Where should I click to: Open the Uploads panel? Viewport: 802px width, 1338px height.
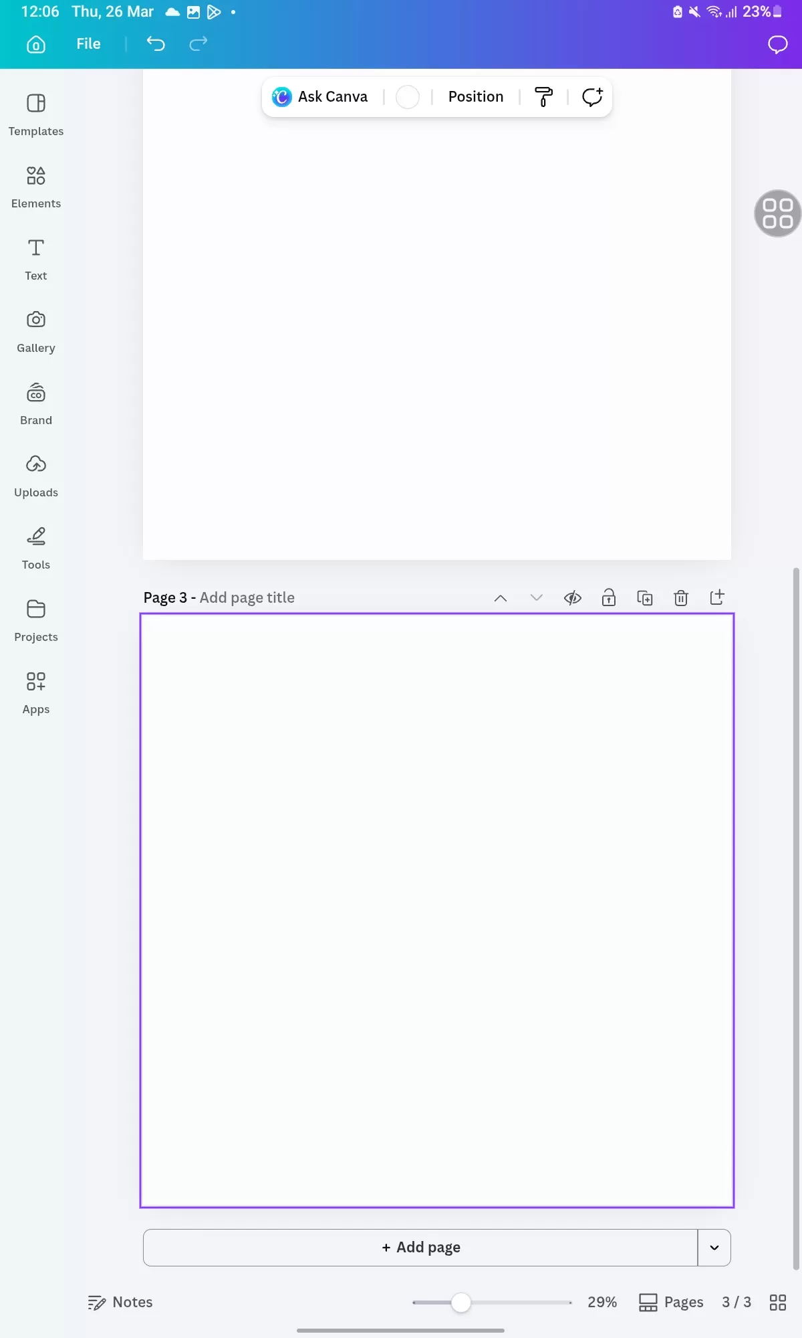(x=36, y=476)
